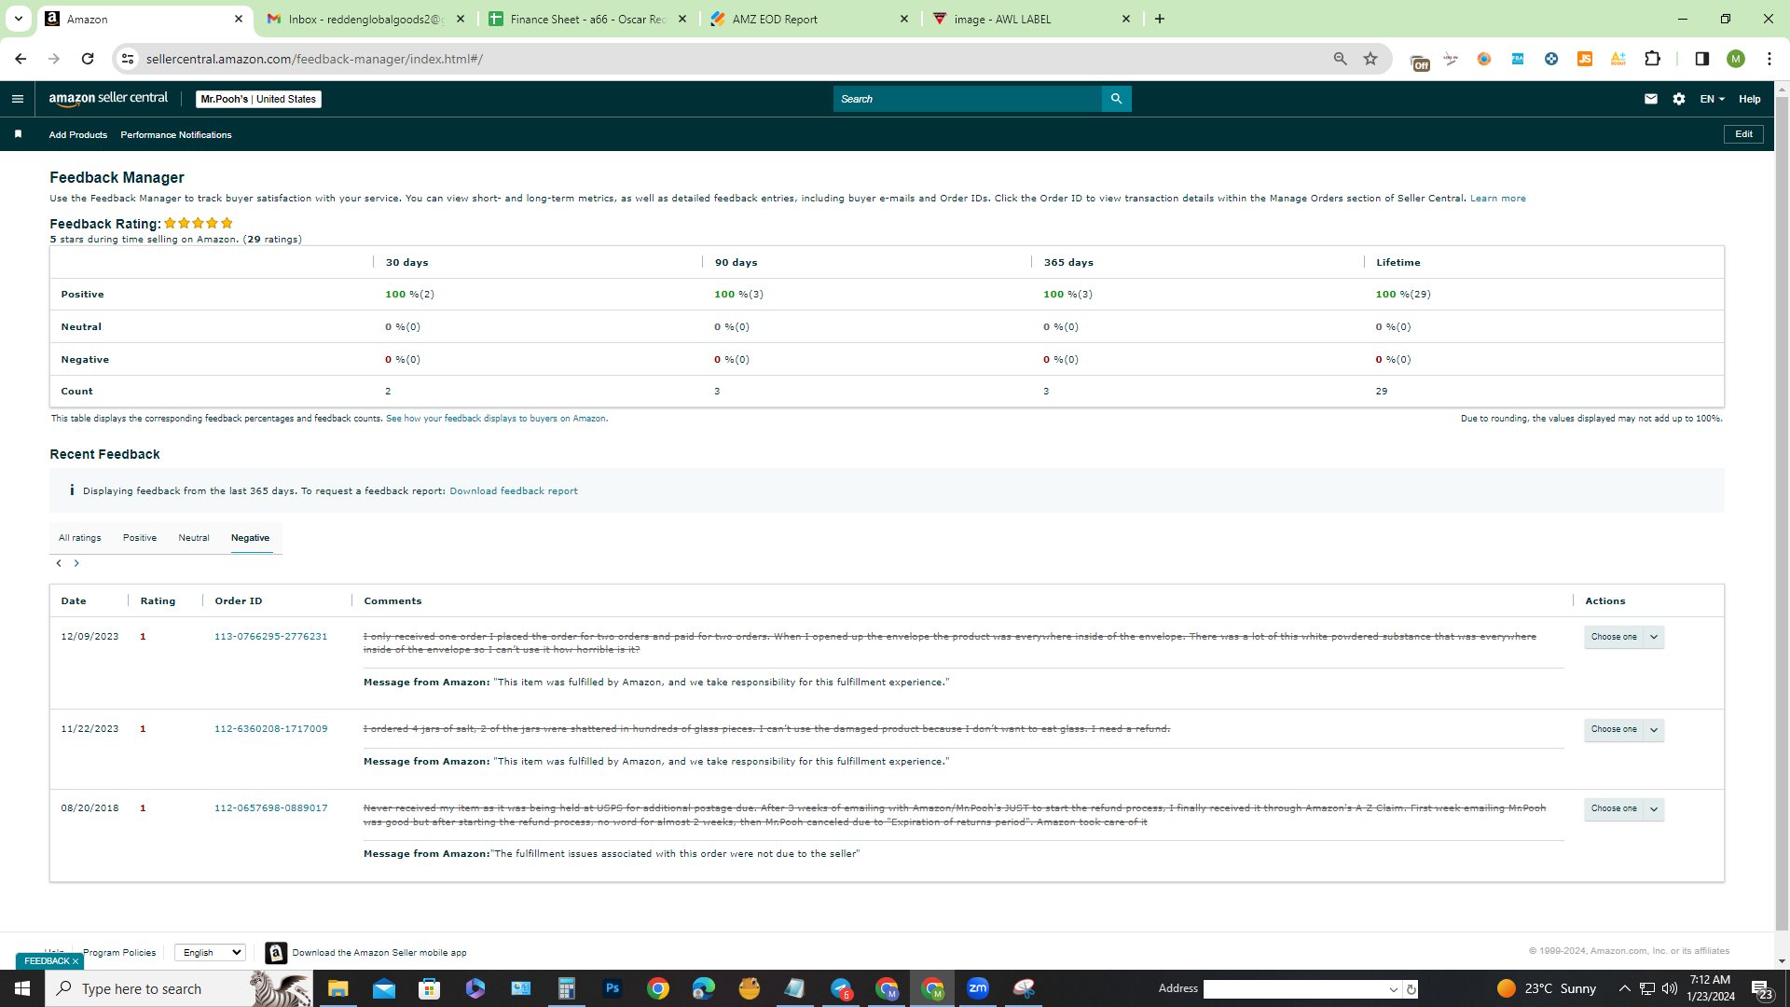The height and width of the screenshot is (1007, 1790).
Task: Open the Seller Central hamburger menu
Action: point(18,99)
